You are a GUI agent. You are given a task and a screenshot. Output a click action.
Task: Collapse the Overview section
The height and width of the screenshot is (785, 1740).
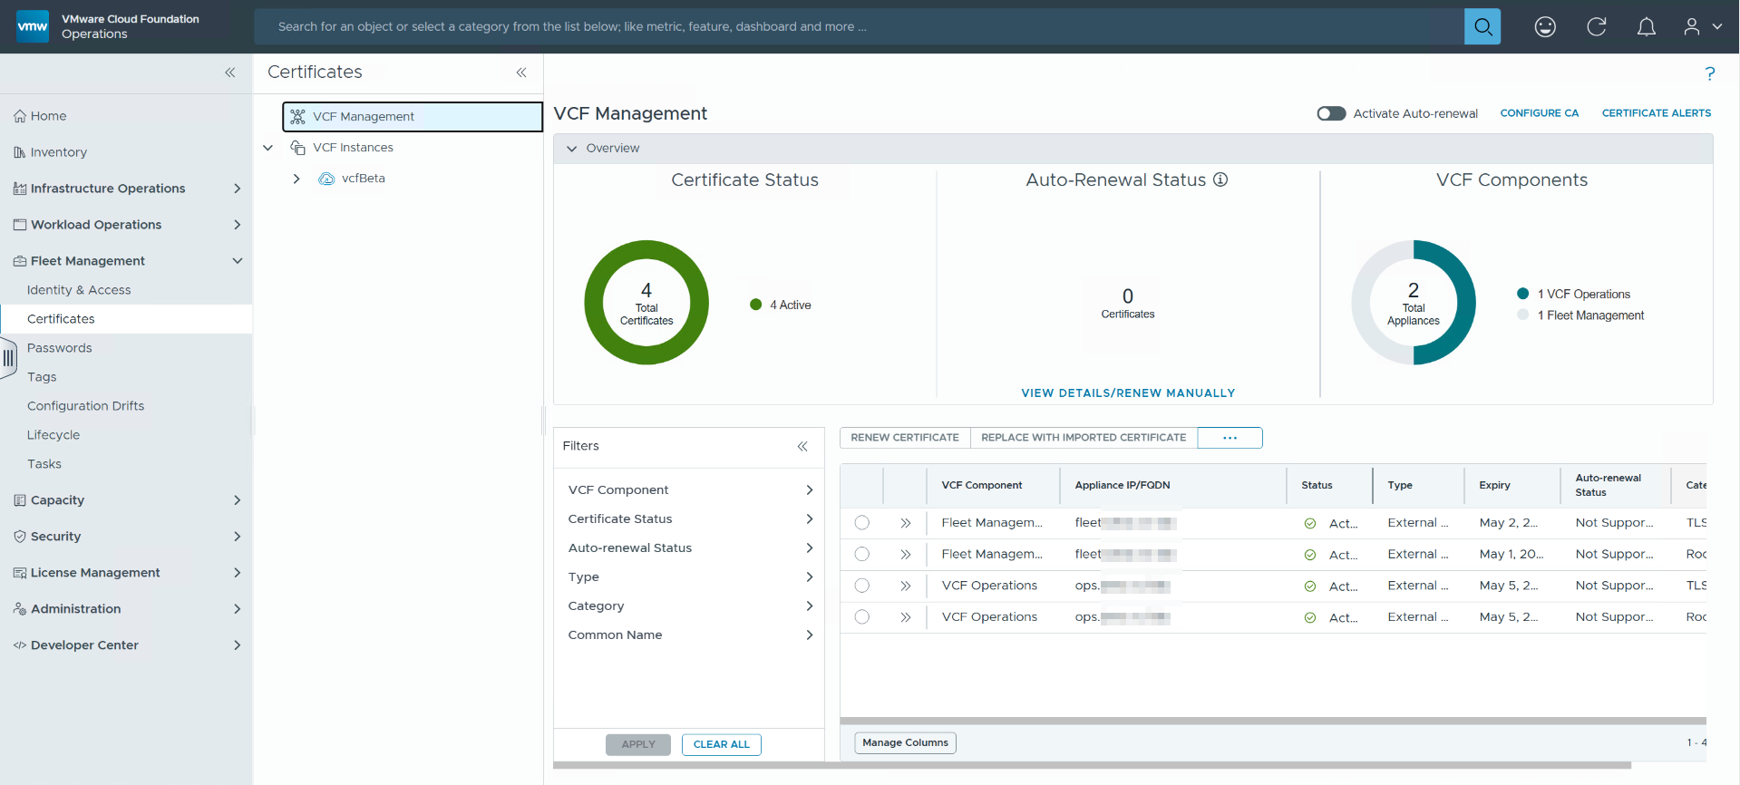(x=572, y=149)
